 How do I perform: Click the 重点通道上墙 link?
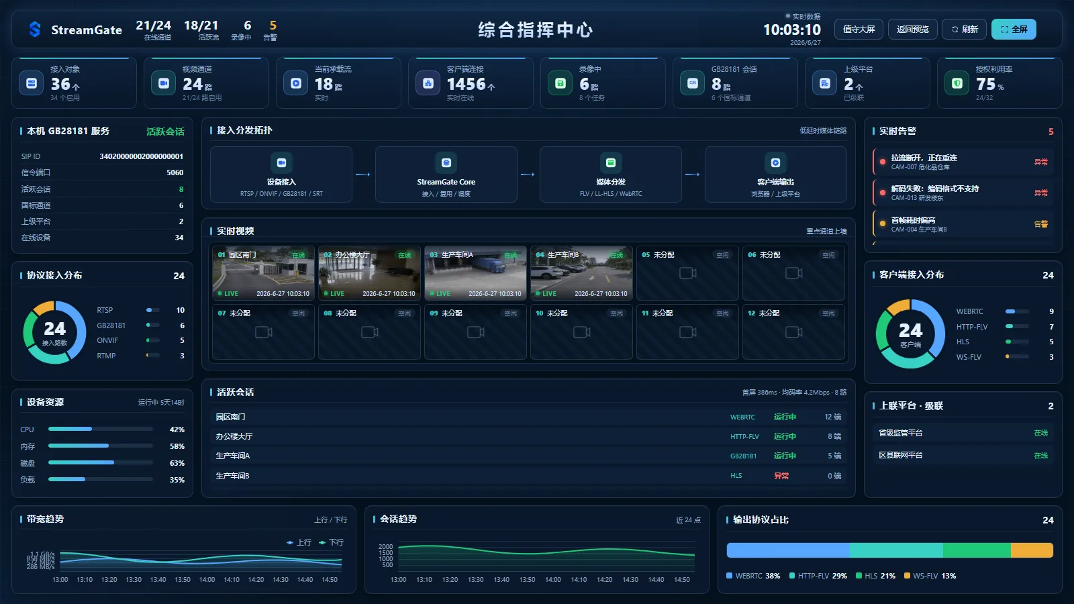coord(826,232)
